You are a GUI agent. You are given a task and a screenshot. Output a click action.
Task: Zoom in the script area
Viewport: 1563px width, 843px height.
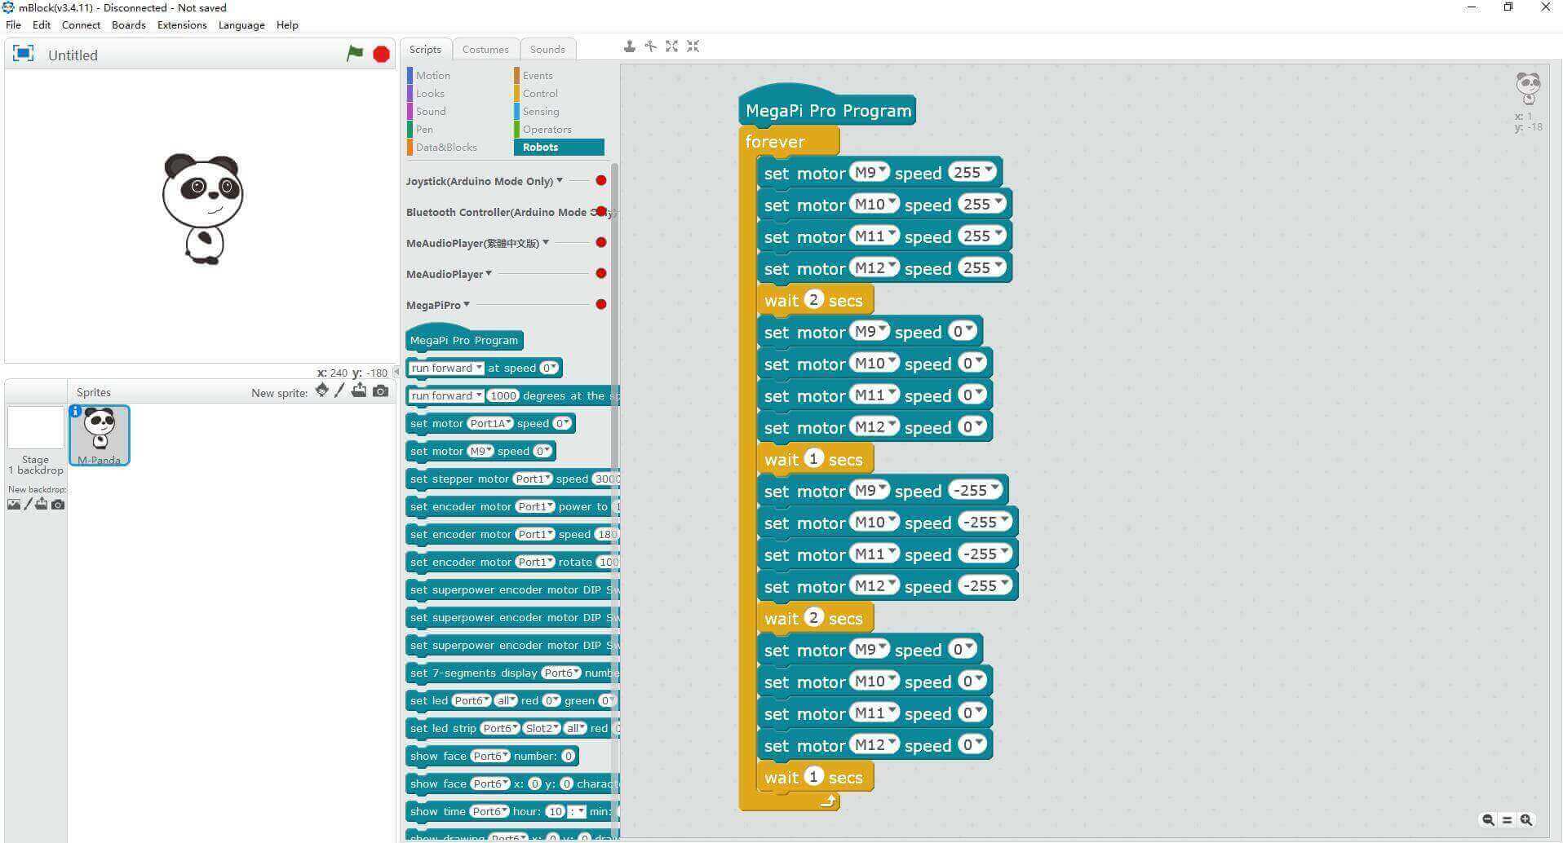click(x=1526, y=820)
